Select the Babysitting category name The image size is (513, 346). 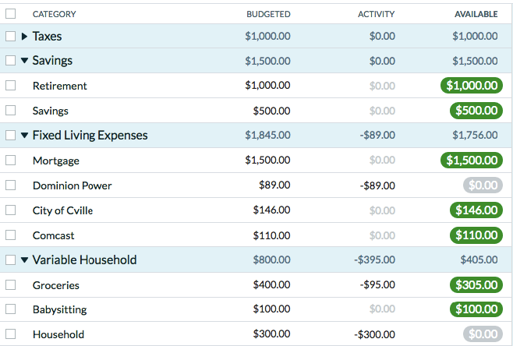point(59,310)
